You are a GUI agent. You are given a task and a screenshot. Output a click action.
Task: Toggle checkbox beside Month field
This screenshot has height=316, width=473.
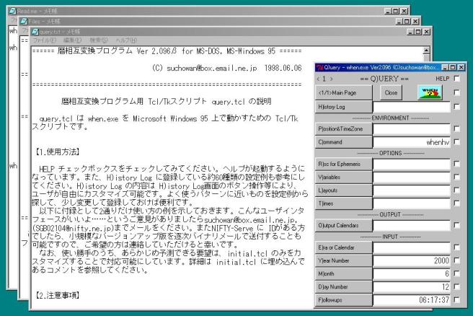[x=456, y=273]
